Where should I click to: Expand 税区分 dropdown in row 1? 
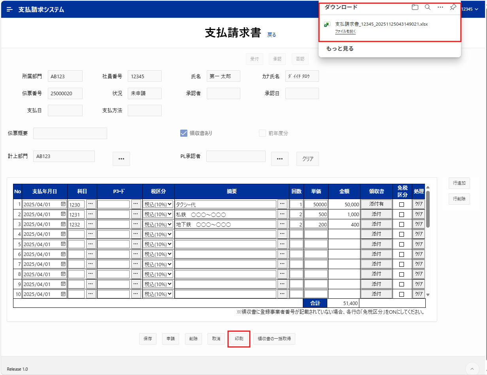pos(158,204)
